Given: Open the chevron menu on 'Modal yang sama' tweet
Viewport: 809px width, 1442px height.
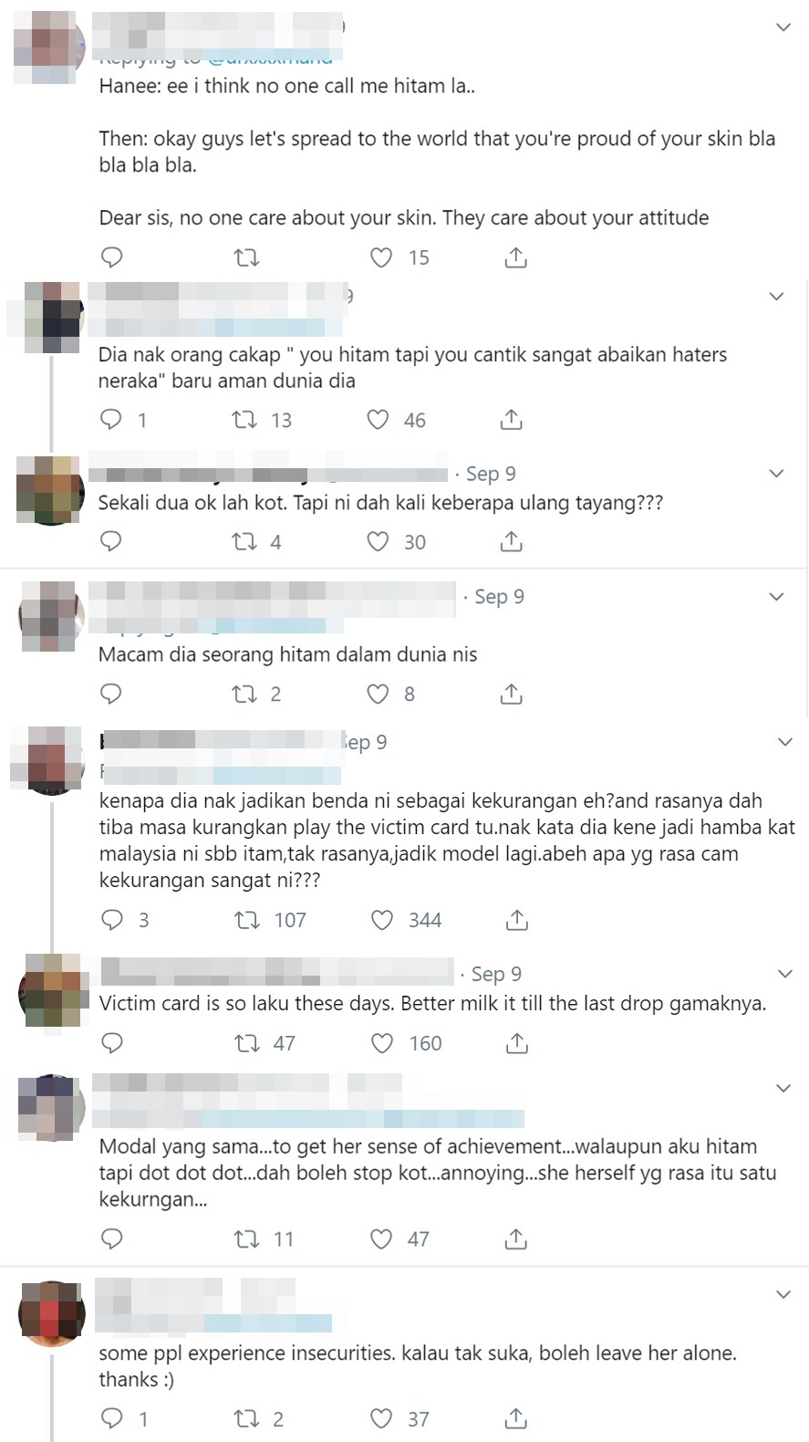Looking at the screenshot, I should click(783, 1088).
